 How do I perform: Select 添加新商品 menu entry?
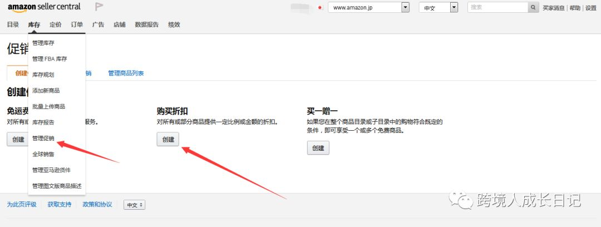pos(46,91)
